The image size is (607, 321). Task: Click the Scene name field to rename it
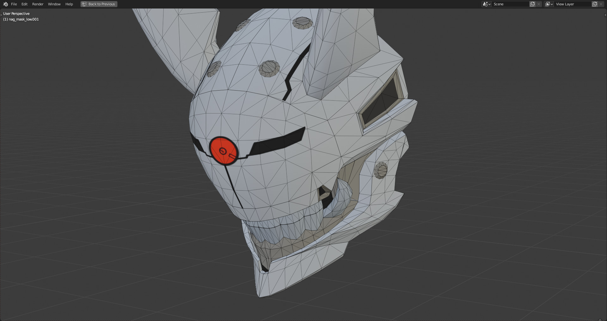[509, 4]
